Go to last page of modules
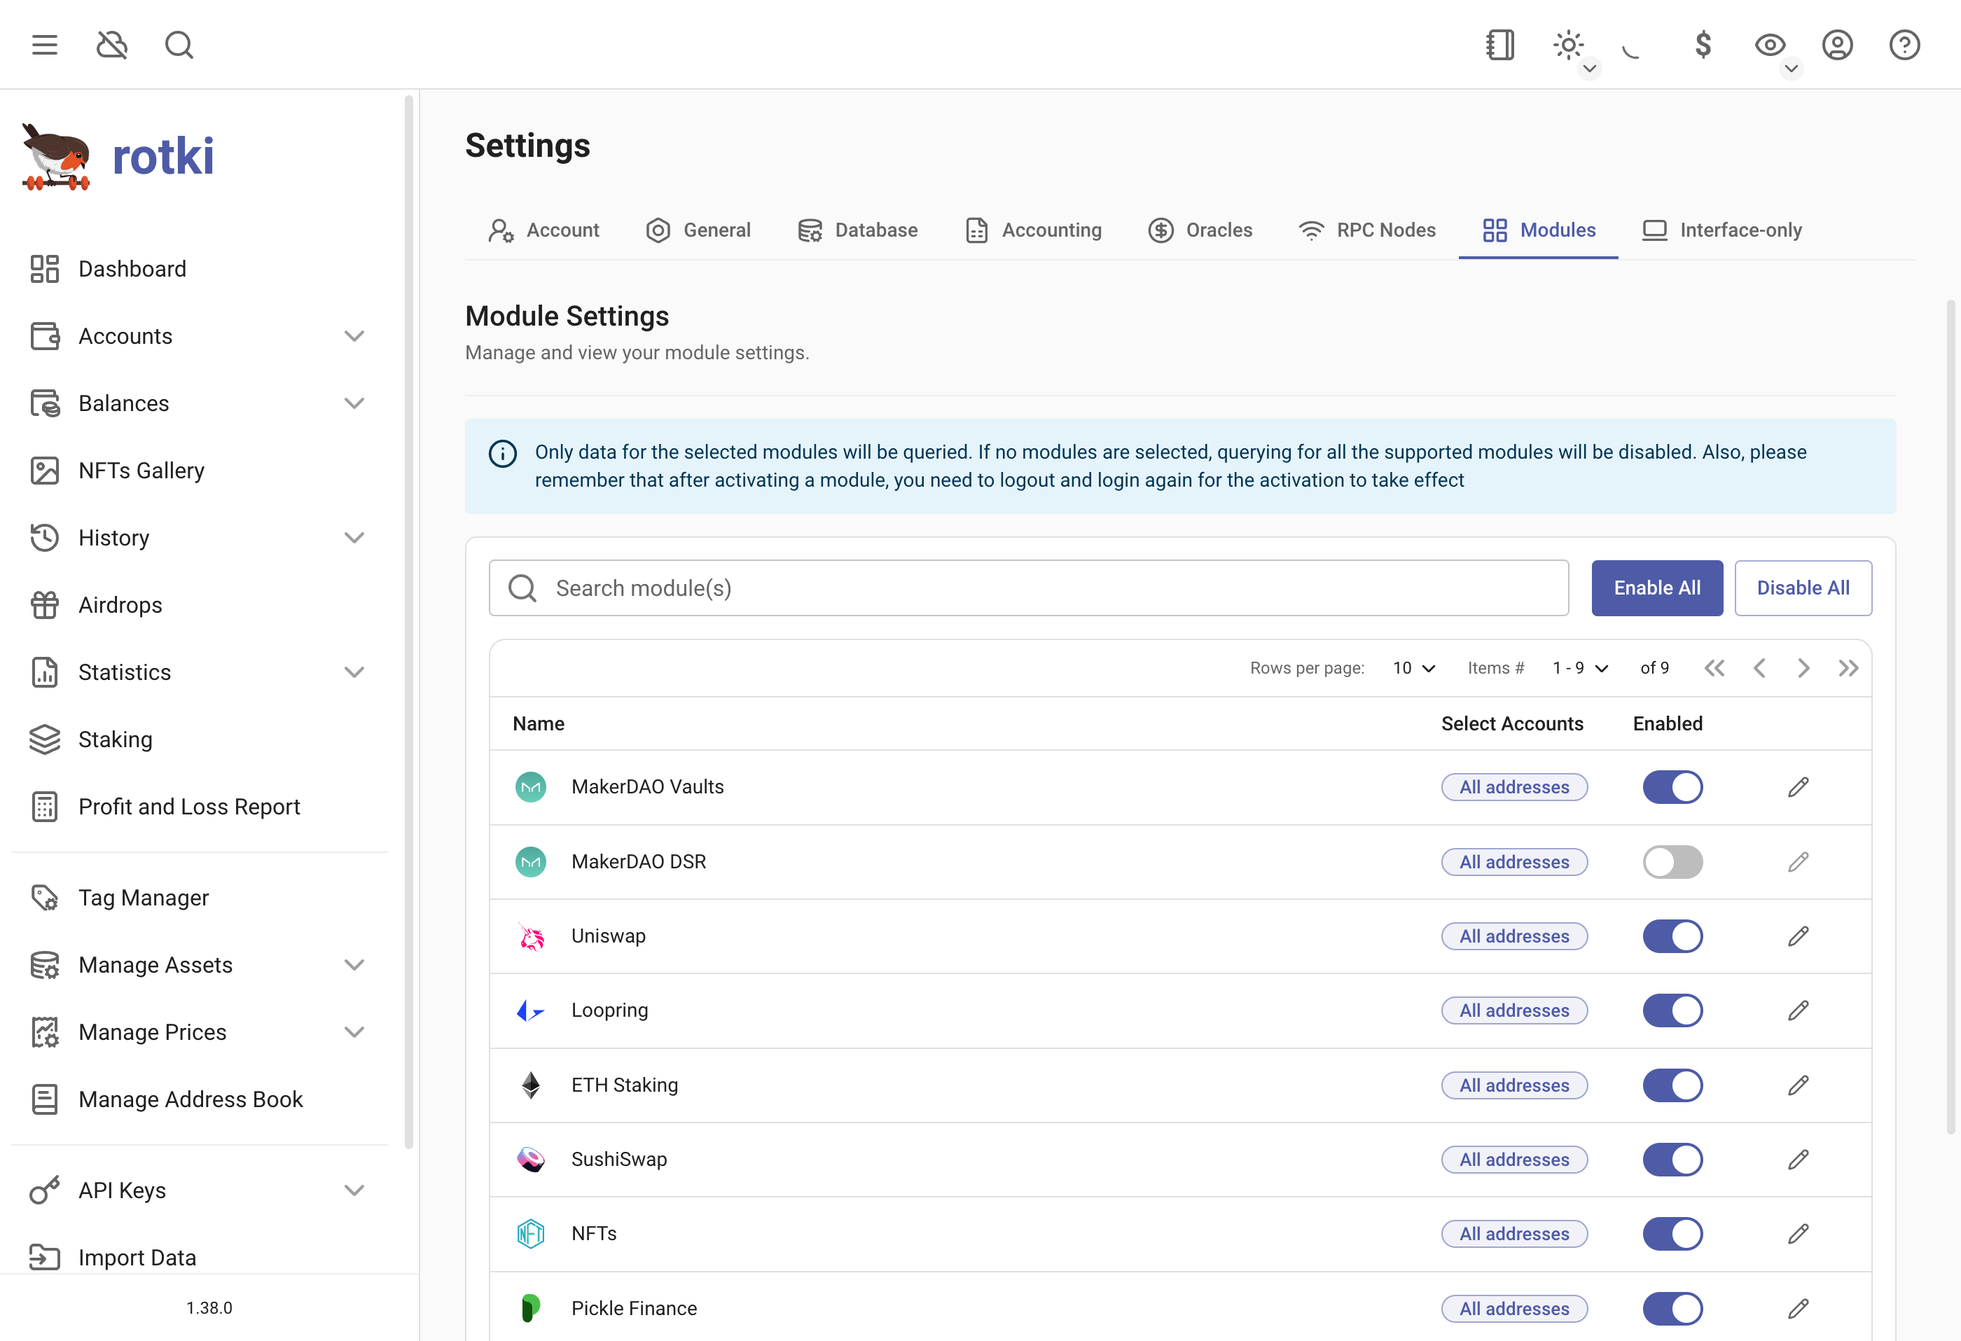 [1848, 668]
